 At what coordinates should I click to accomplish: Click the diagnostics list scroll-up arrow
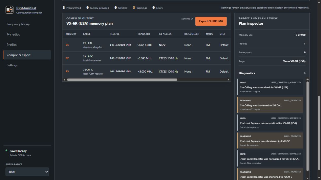(x=308, y=79)
